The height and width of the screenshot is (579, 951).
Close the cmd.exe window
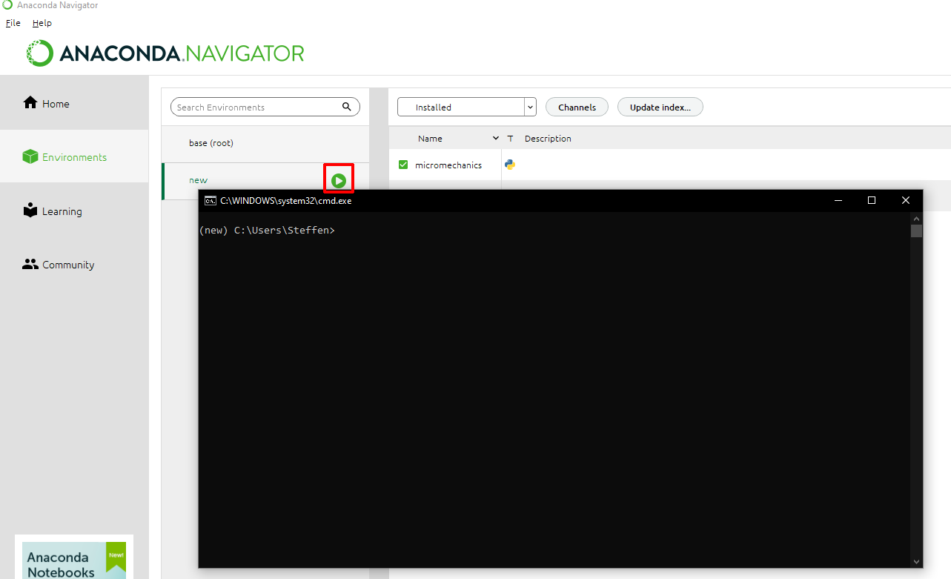coord(906,200)
